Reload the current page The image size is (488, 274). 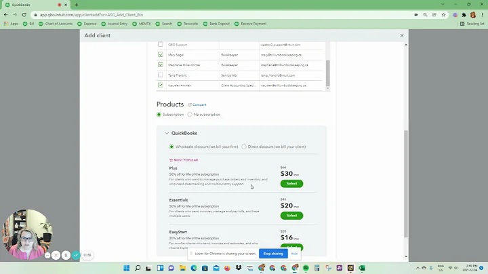pos(24,15)
